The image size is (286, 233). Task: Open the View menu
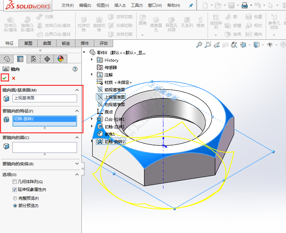pos(103,5)
